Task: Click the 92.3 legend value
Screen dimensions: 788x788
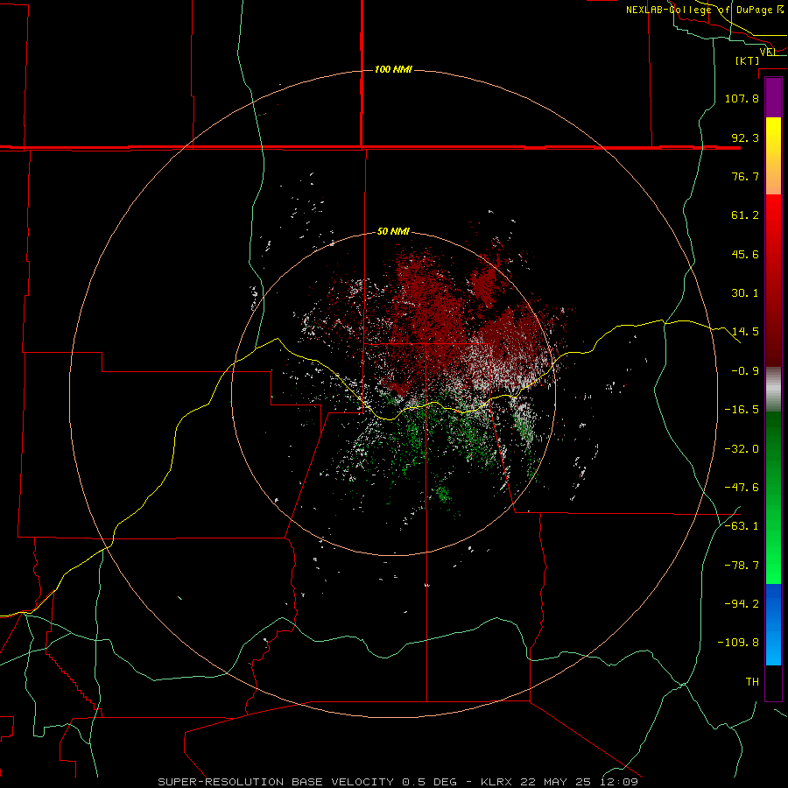Action: click(745, 137)
